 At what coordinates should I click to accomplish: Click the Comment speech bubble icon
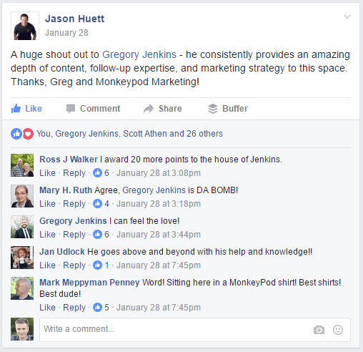click(x=71, y=109)
